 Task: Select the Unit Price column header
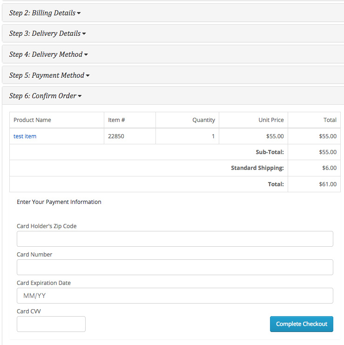[253, 120]
